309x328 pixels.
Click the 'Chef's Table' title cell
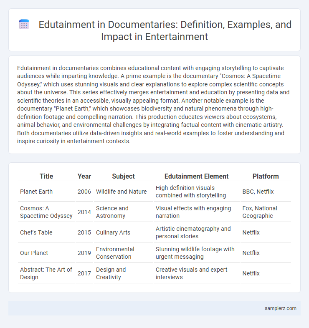pyautogui.click(x=46, y=232)
